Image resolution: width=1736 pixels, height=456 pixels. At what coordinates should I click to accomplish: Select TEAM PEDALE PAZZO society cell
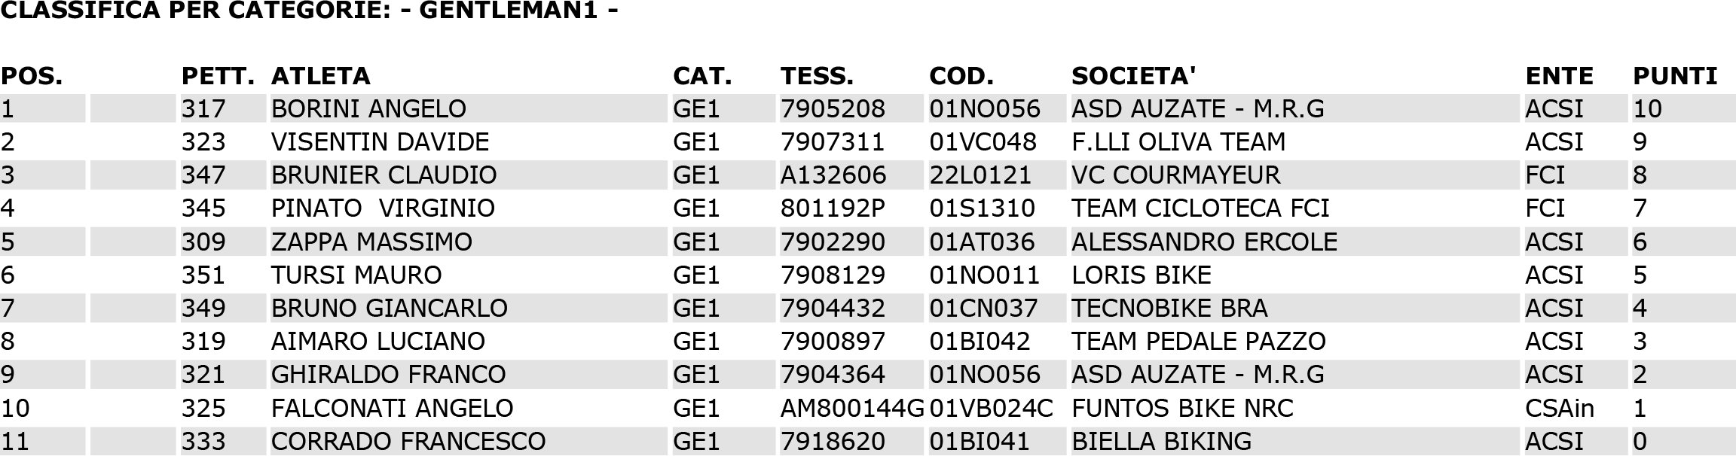(1199, 342)
